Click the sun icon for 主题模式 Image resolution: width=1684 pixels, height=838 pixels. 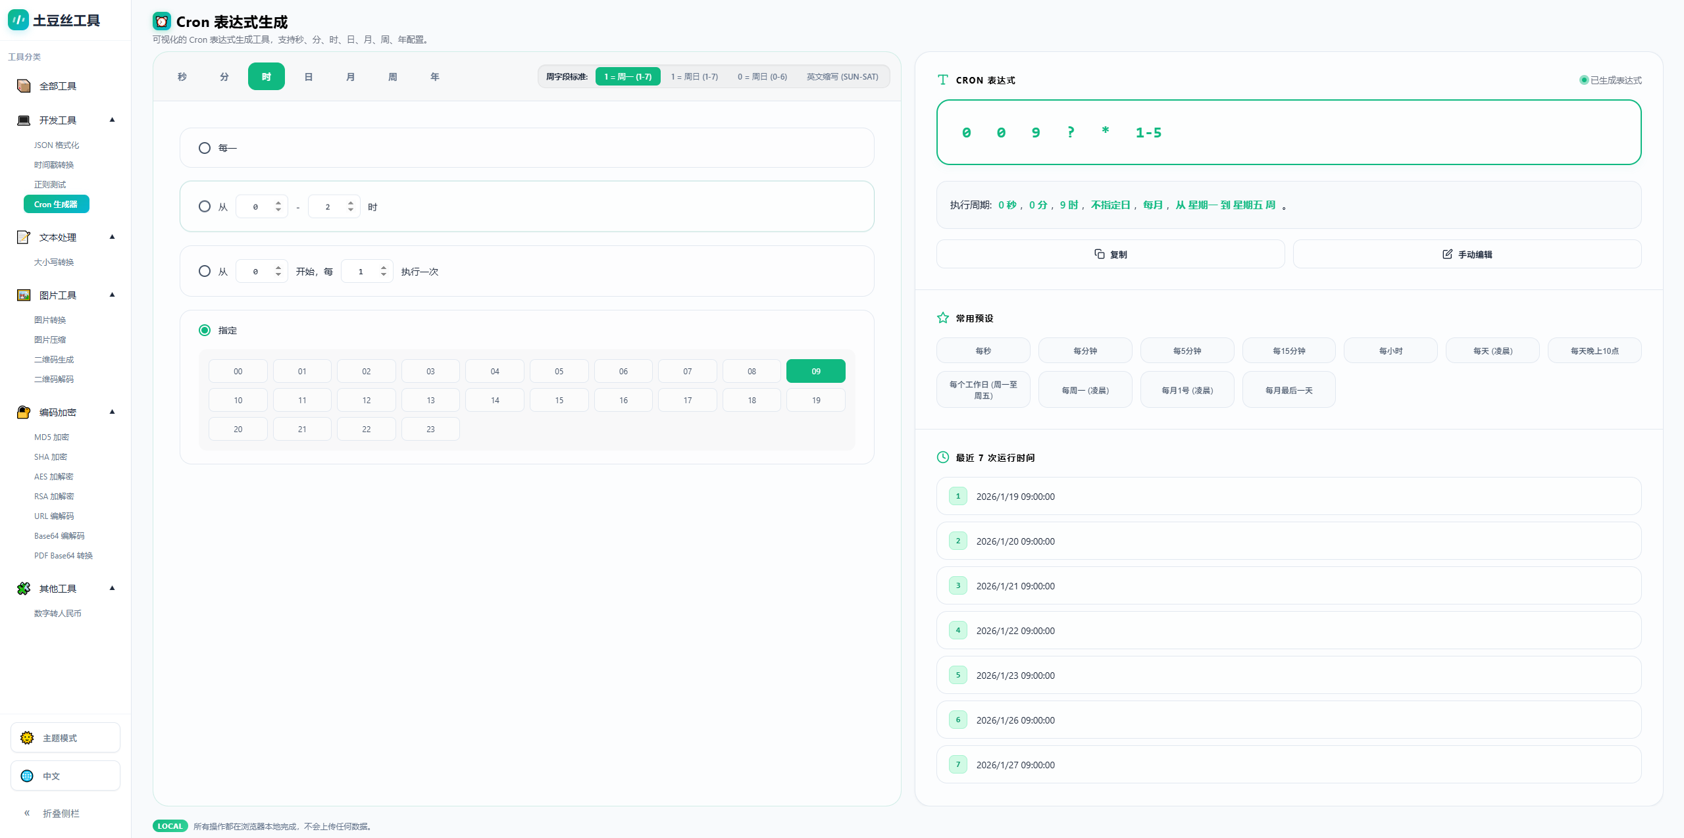[x=27, y=738]
